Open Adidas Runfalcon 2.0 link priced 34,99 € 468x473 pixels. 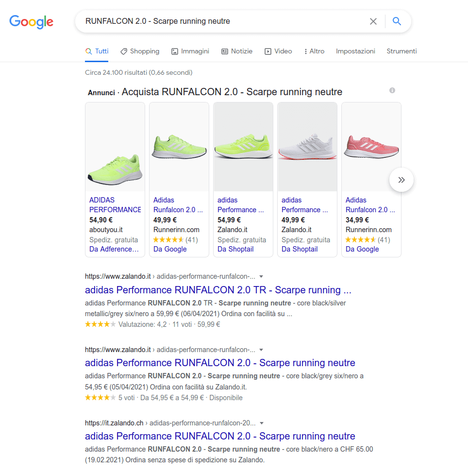pyautogui.click(x=370, y=205)
